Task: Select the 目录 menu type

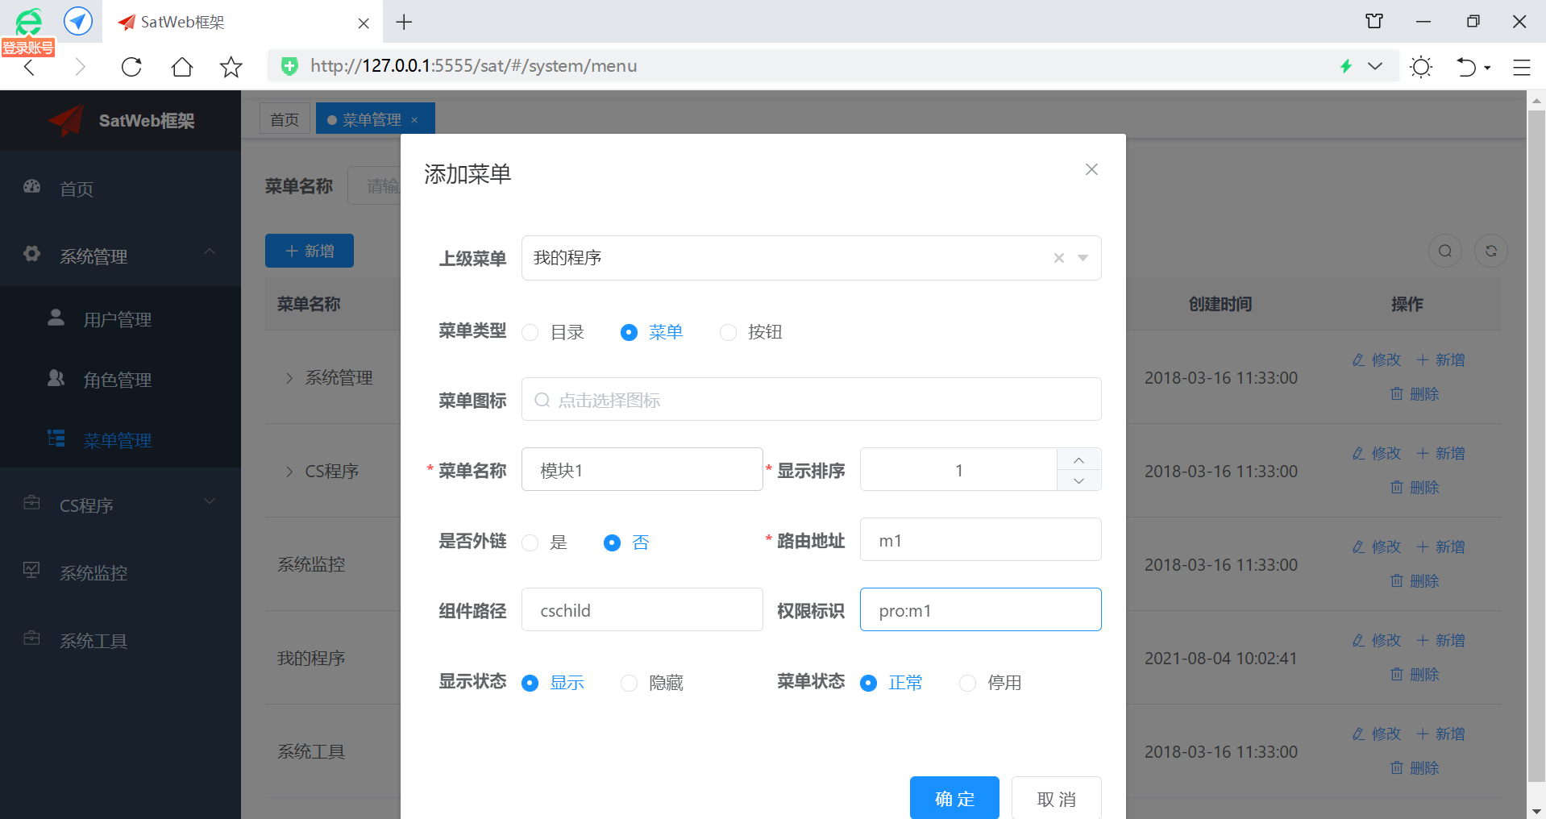Action: (553, 332)
